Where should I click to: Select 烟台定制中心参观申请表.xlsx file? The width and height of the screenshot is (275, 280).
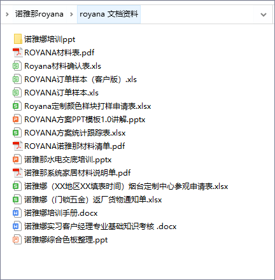(126, 186)
